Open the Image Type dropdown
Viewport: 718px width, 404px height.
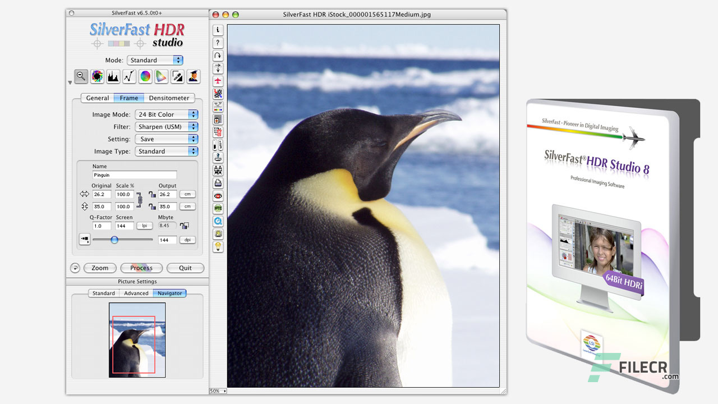pos(167,151)
